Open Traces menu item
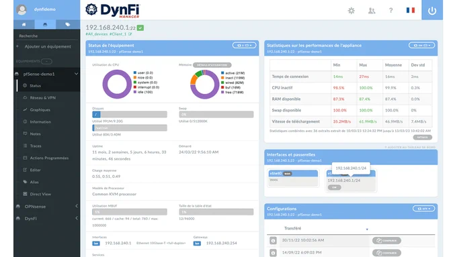 tap(35, 146)
